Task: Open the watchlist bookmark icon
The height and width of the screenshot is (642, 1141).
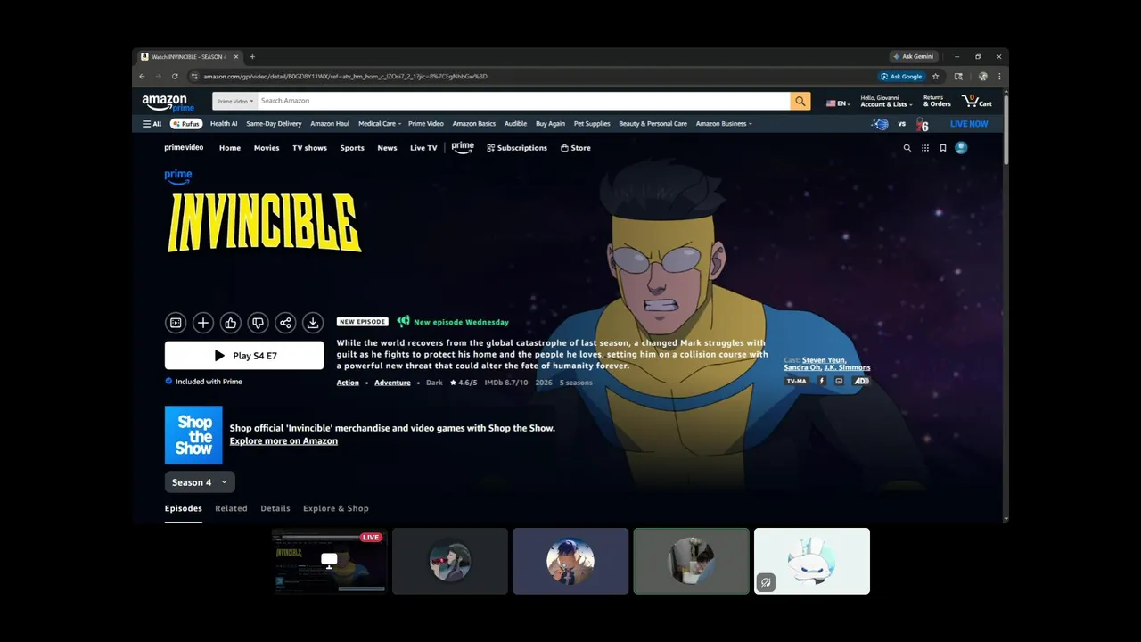Action: 943,148
